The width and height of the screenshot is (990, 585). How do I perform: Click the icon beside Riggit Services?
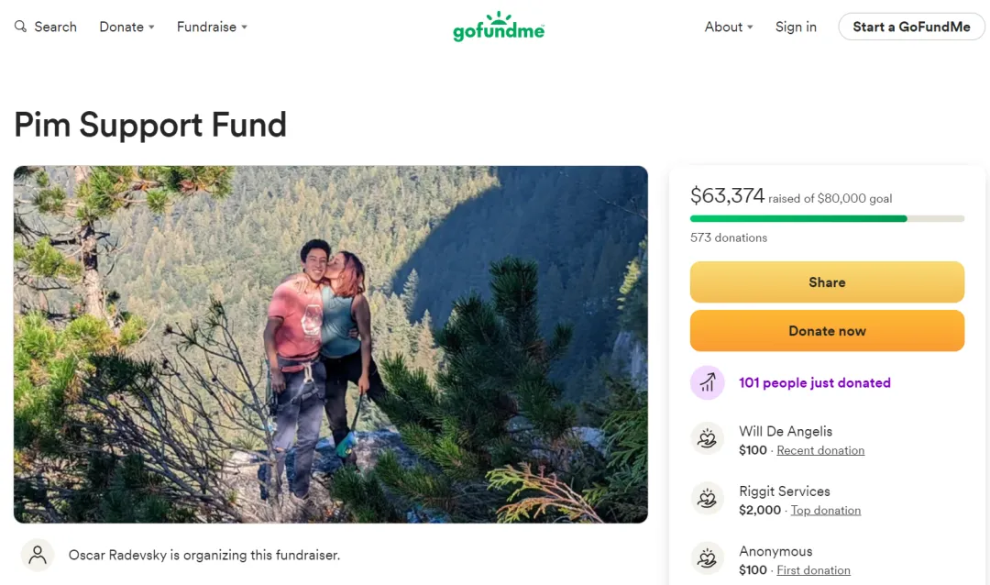point(707,499)
